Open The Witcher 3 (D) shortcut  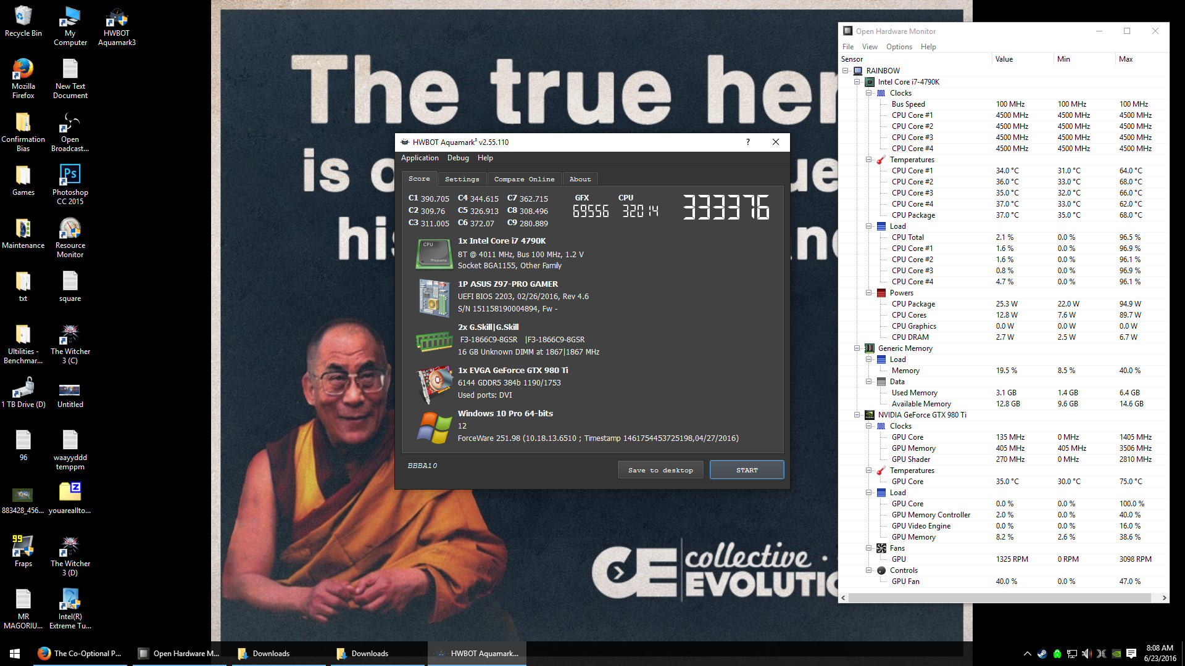pos(70,556)
